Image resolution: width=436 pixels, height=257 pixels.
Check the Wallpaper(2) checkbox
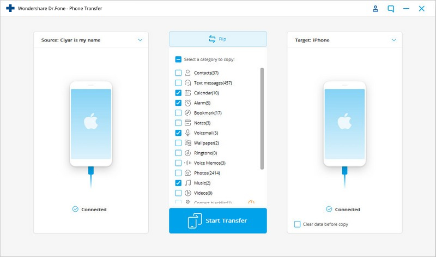(178, 143)
